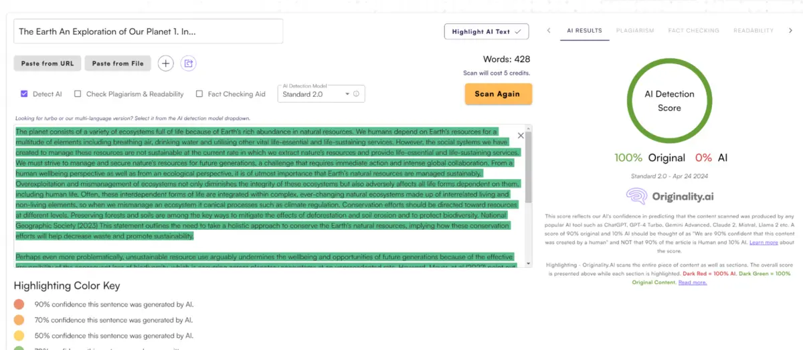Viewport: 803px width, 350px height.
Task: Click the Words: 428 counter text
Action: pos(506,59)
